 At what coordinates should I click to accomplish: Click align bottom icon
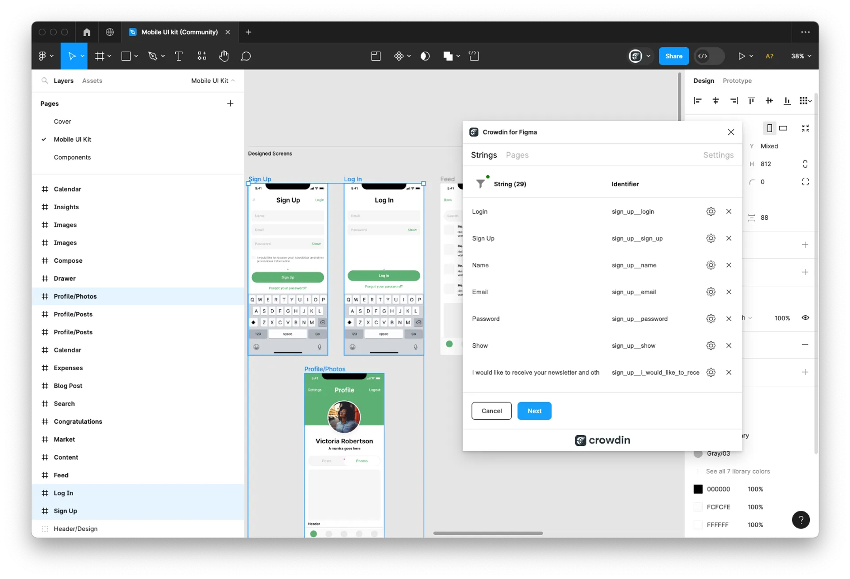pyautogui.click(x=787, y=100)
